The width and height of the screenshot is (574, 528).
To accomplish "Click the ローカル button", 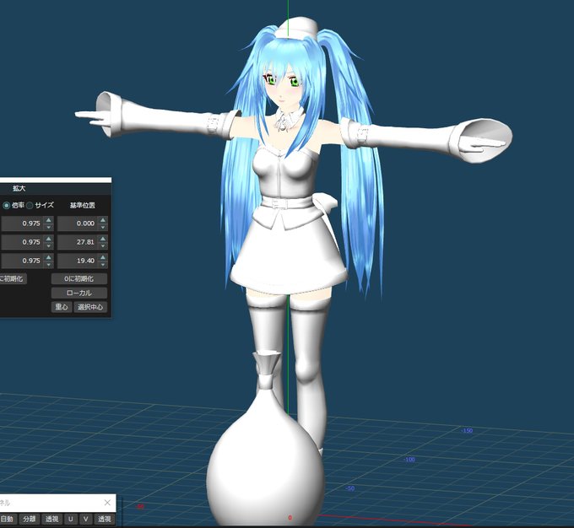I will point(79,293).
